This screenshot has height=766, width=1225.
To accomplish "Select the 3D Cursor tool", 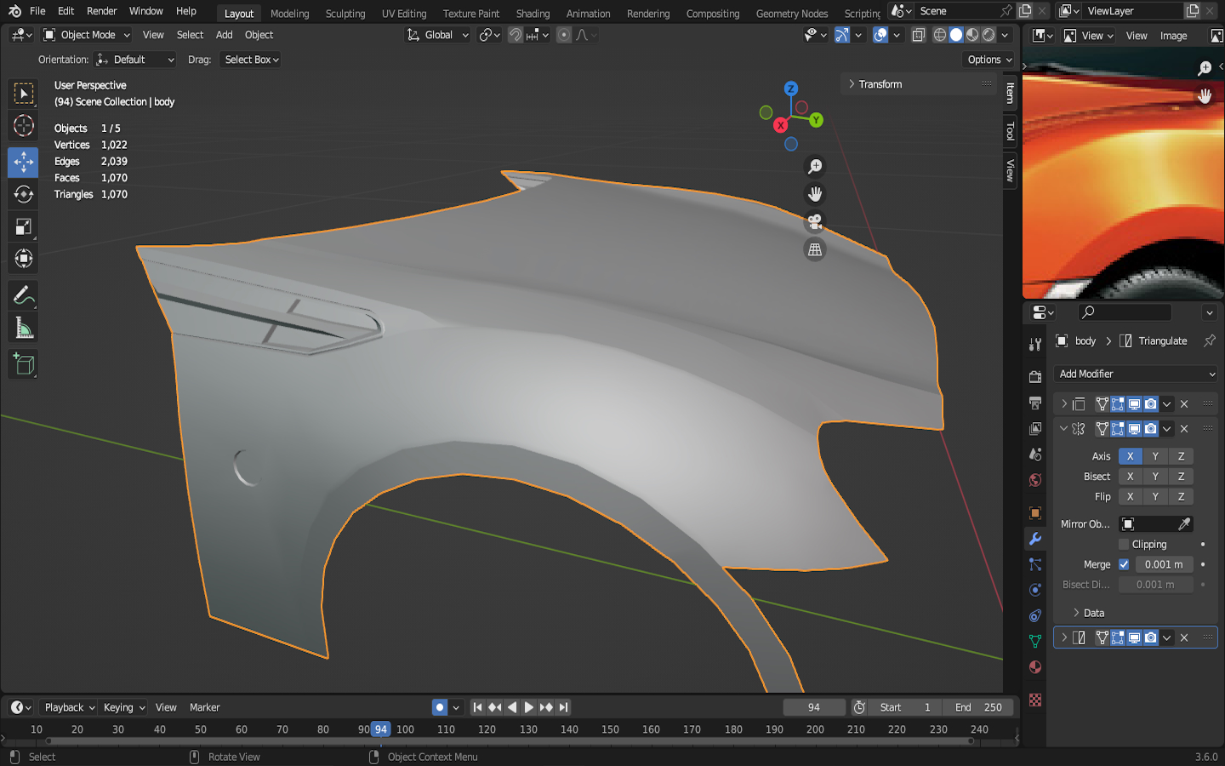I will click(23, 126).
